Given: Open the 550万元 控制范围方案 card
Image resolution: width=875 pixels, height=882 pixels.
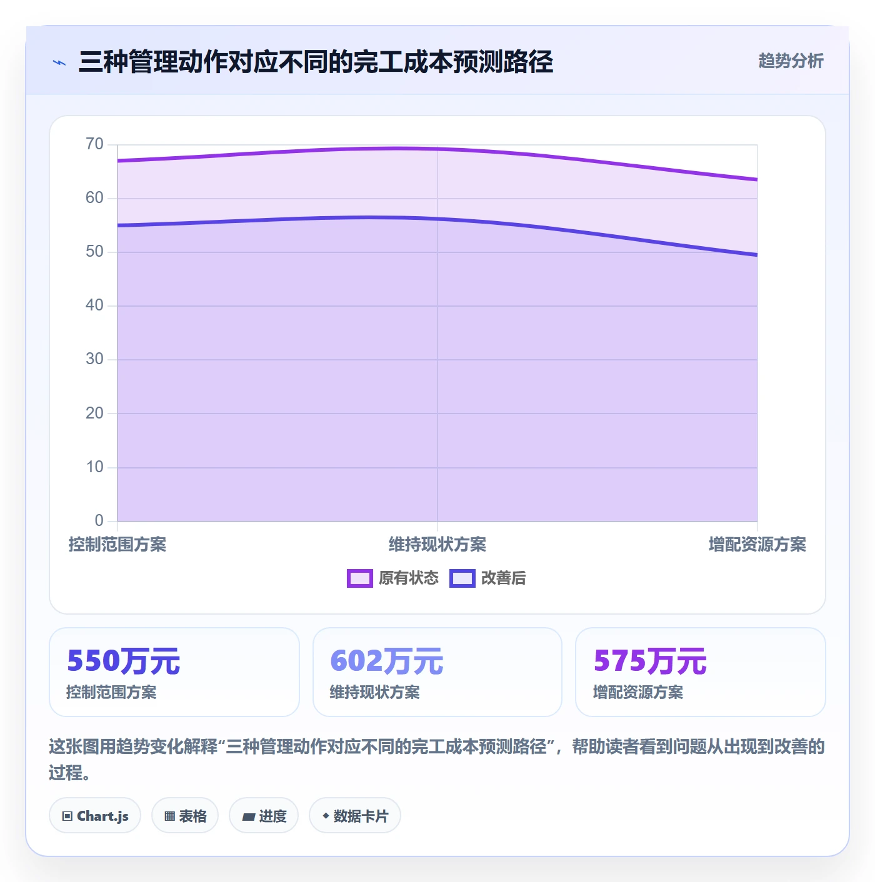Looking at the screenshot, I should pyautogui.click(x=174, y=672).
